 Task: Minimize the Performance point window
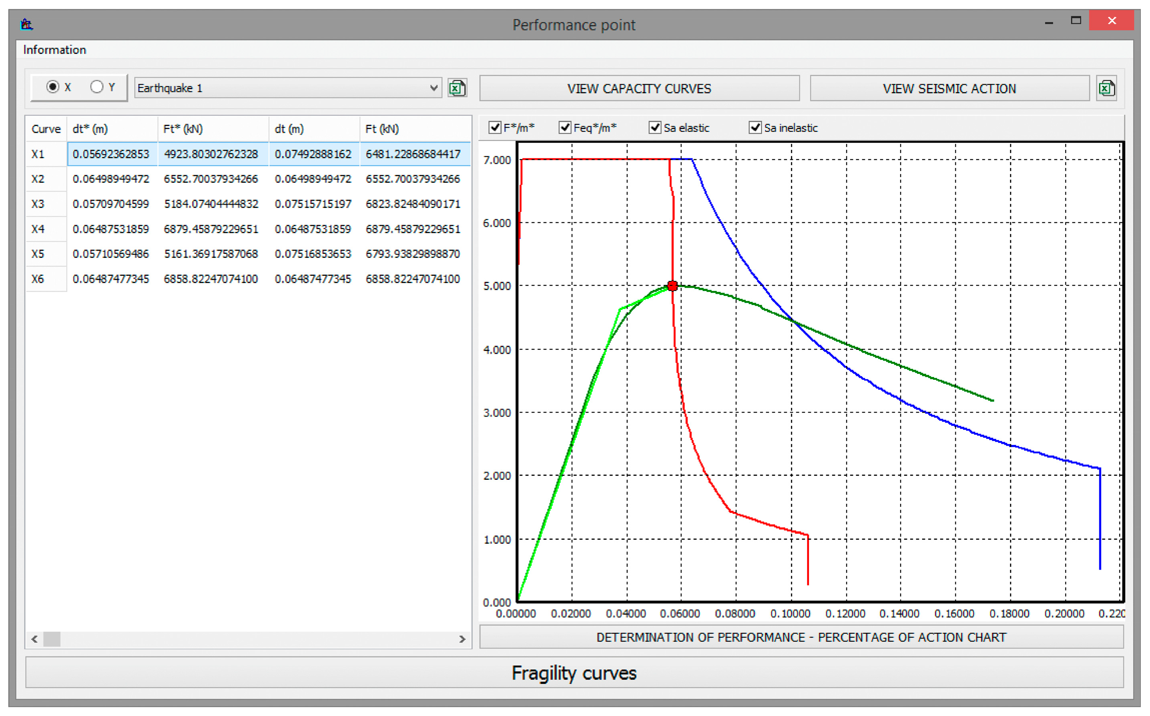coord(1049,22)
